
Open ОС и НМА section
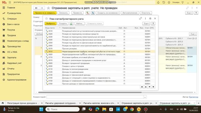tap(12, 52)
